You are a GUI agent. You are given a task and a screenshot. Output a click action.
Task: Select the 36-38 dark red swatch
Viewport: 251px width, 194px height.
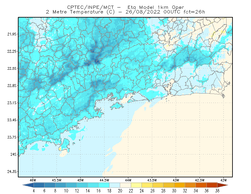pos(212,185)
